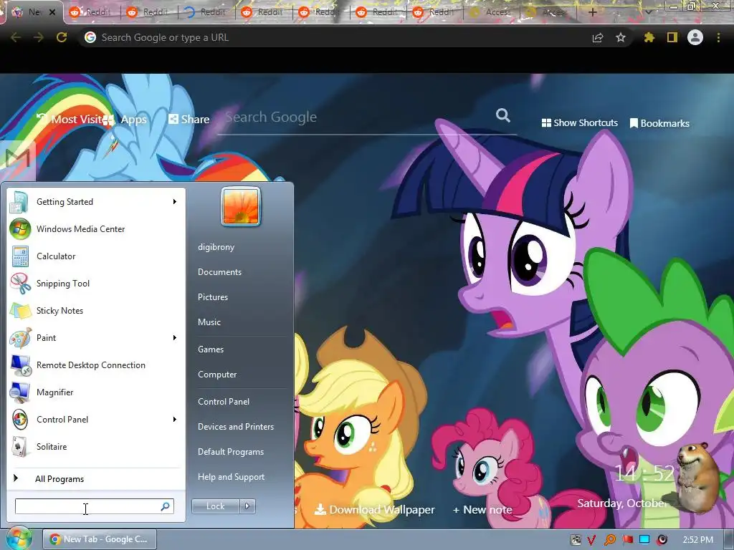This screenshot has height=550, width=734.
Task: Click the taskbar clock showing 2:52 PM
Action: (697, 540)
